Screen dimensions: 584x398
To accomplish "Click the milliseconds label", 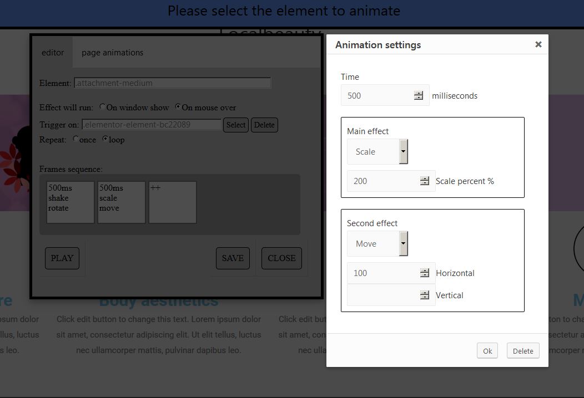I will pyautogui.click(x=455, y=95).
